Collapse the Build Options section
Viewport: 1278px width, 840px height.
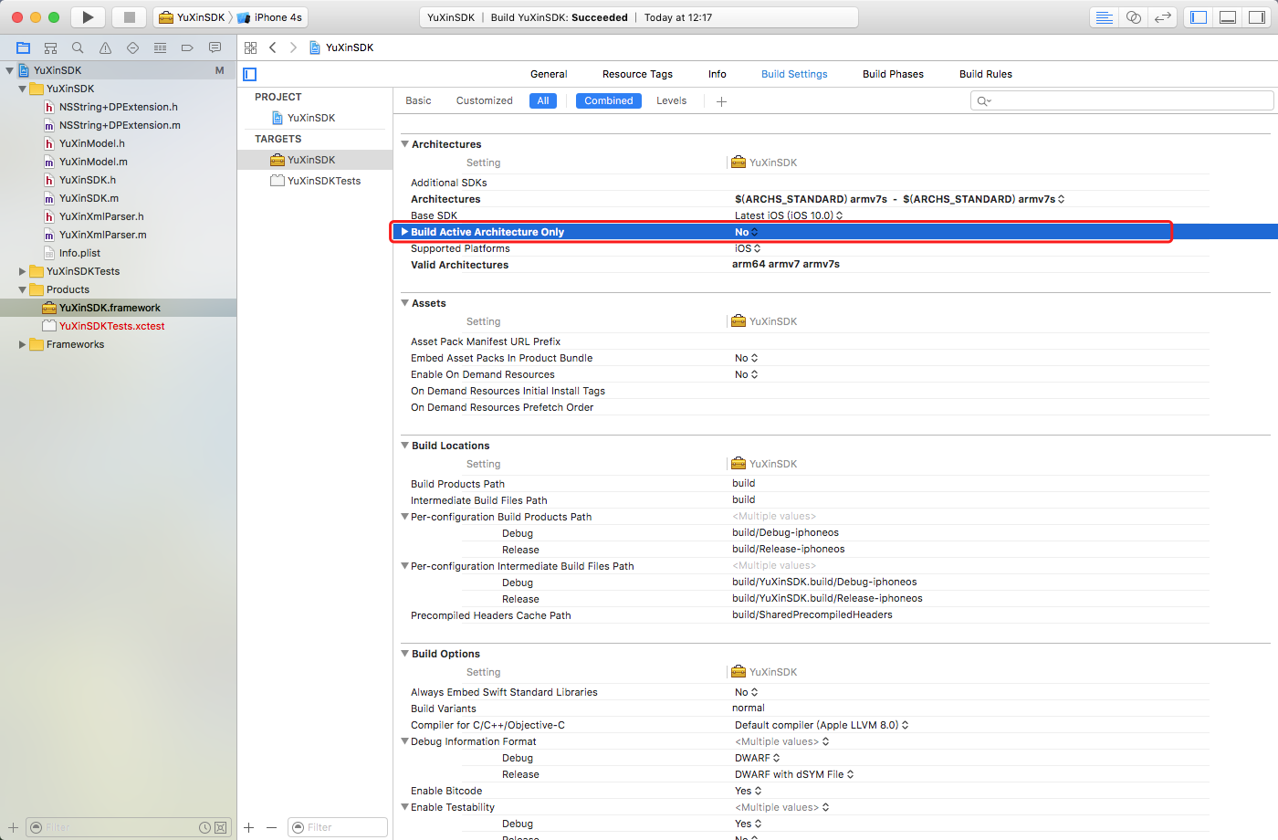tap(404, 654)
